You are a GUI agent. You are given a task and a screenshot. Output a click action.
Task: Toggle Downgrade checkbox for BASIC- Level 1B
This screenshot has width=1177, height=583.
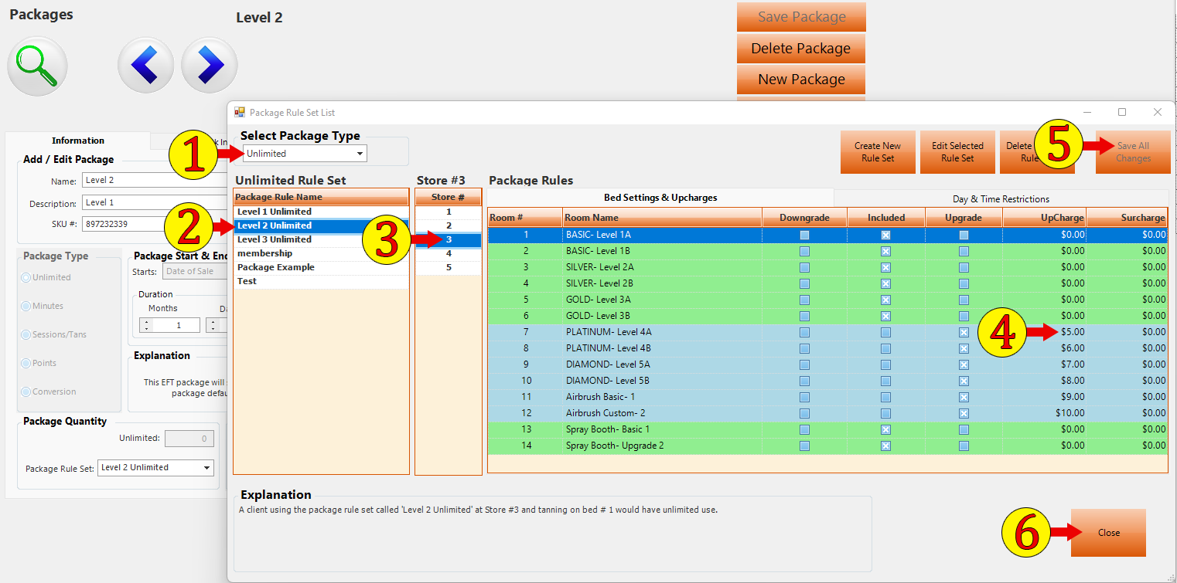click(x=804, y=251)
